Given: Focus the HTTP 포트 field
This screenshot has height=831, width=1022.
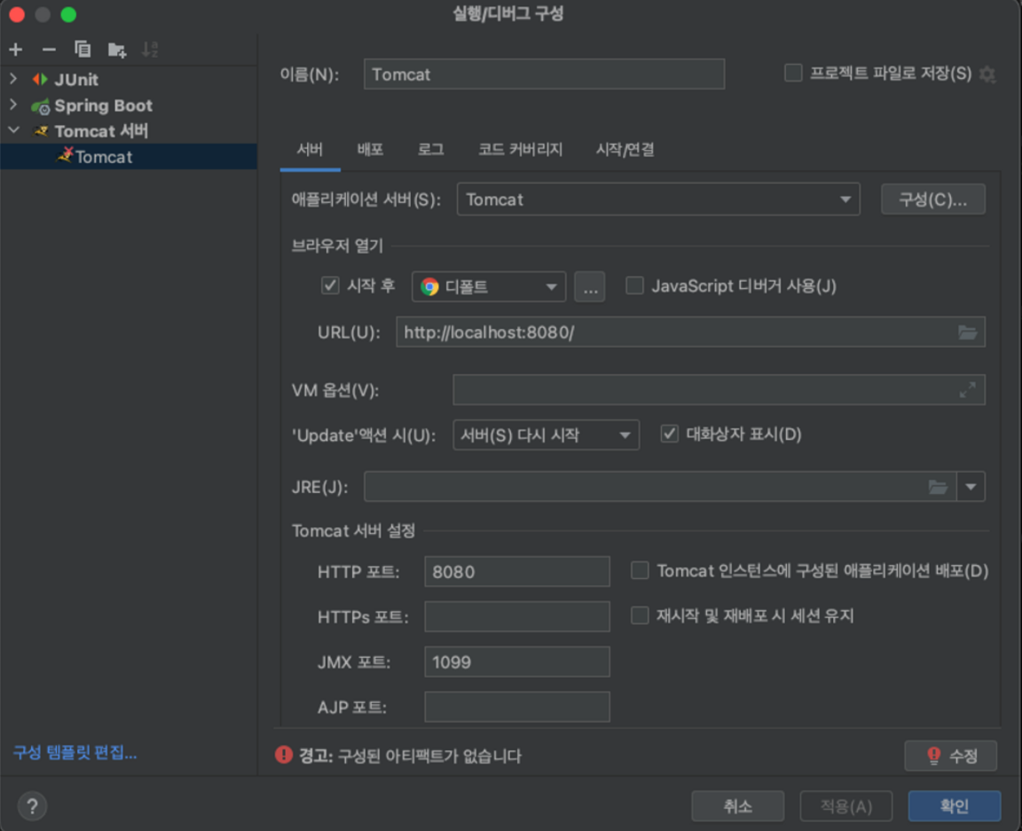Looking at the screenshot, I should click(517, 572).
